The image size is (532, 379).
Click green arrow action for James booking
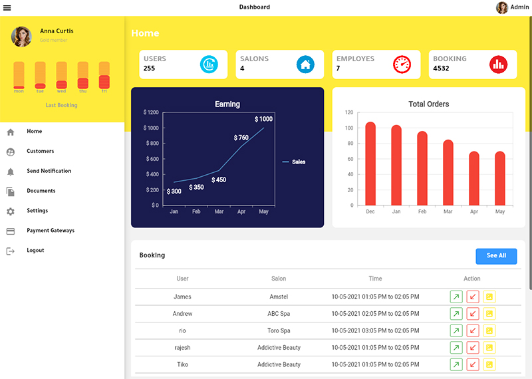456,297
